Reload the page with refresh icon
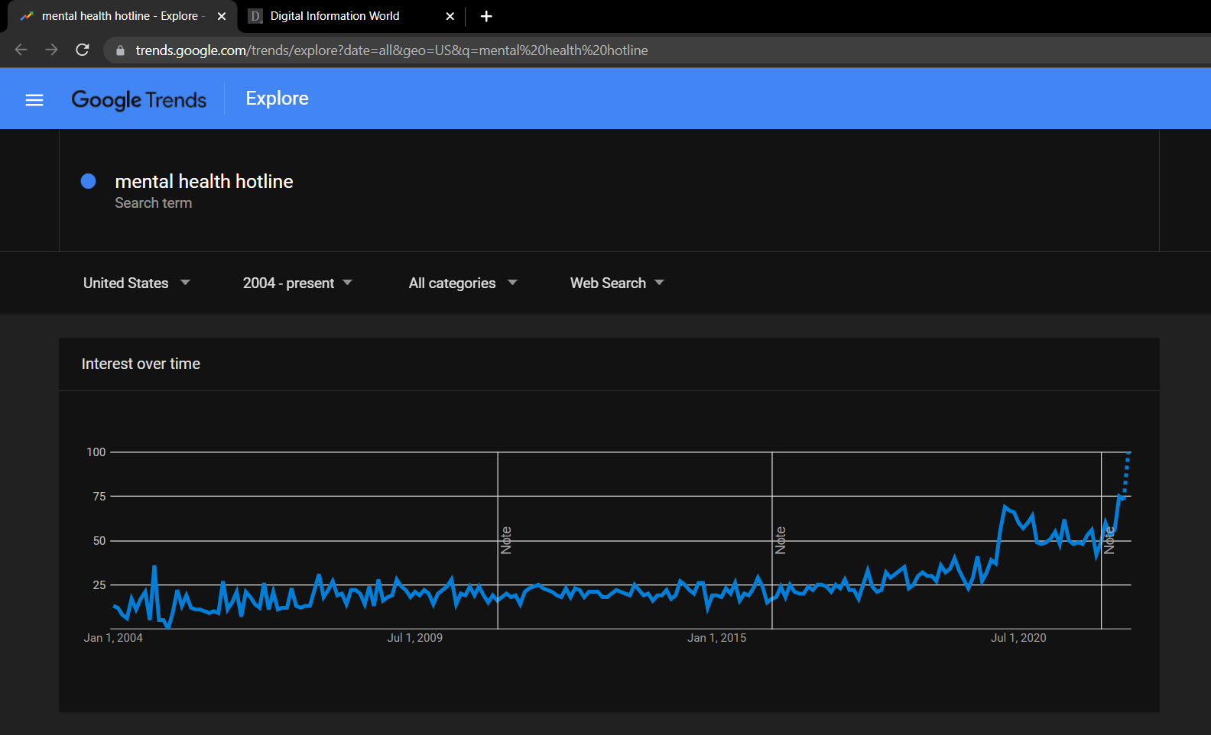This screenshot has width=1211, height=735. click(83, 50)
